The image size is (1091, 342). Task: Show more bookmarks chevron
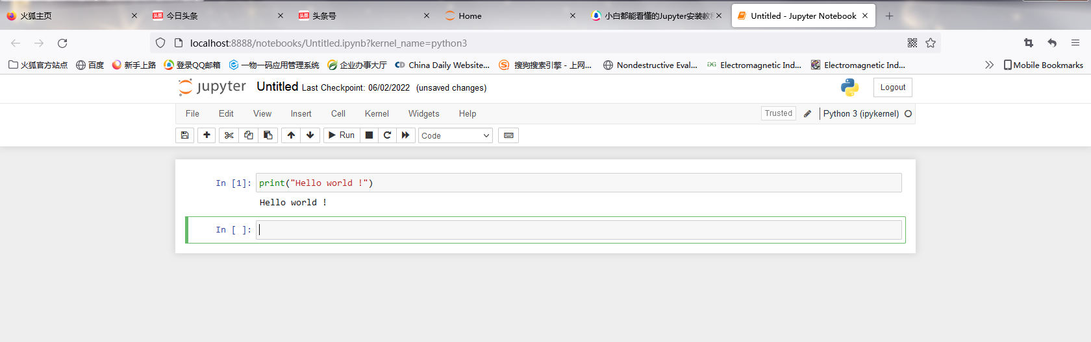click(989, 65)
